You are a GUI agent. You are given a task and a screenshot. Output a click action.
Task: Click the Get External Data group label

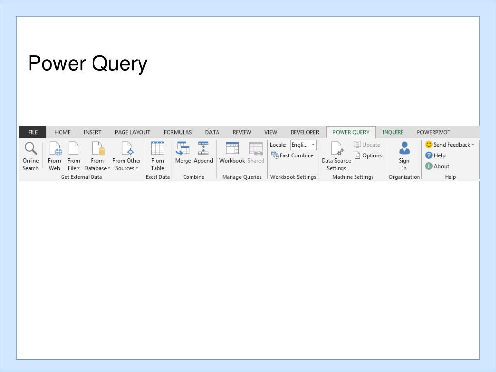pyautogui.click(x=81, y=177)
